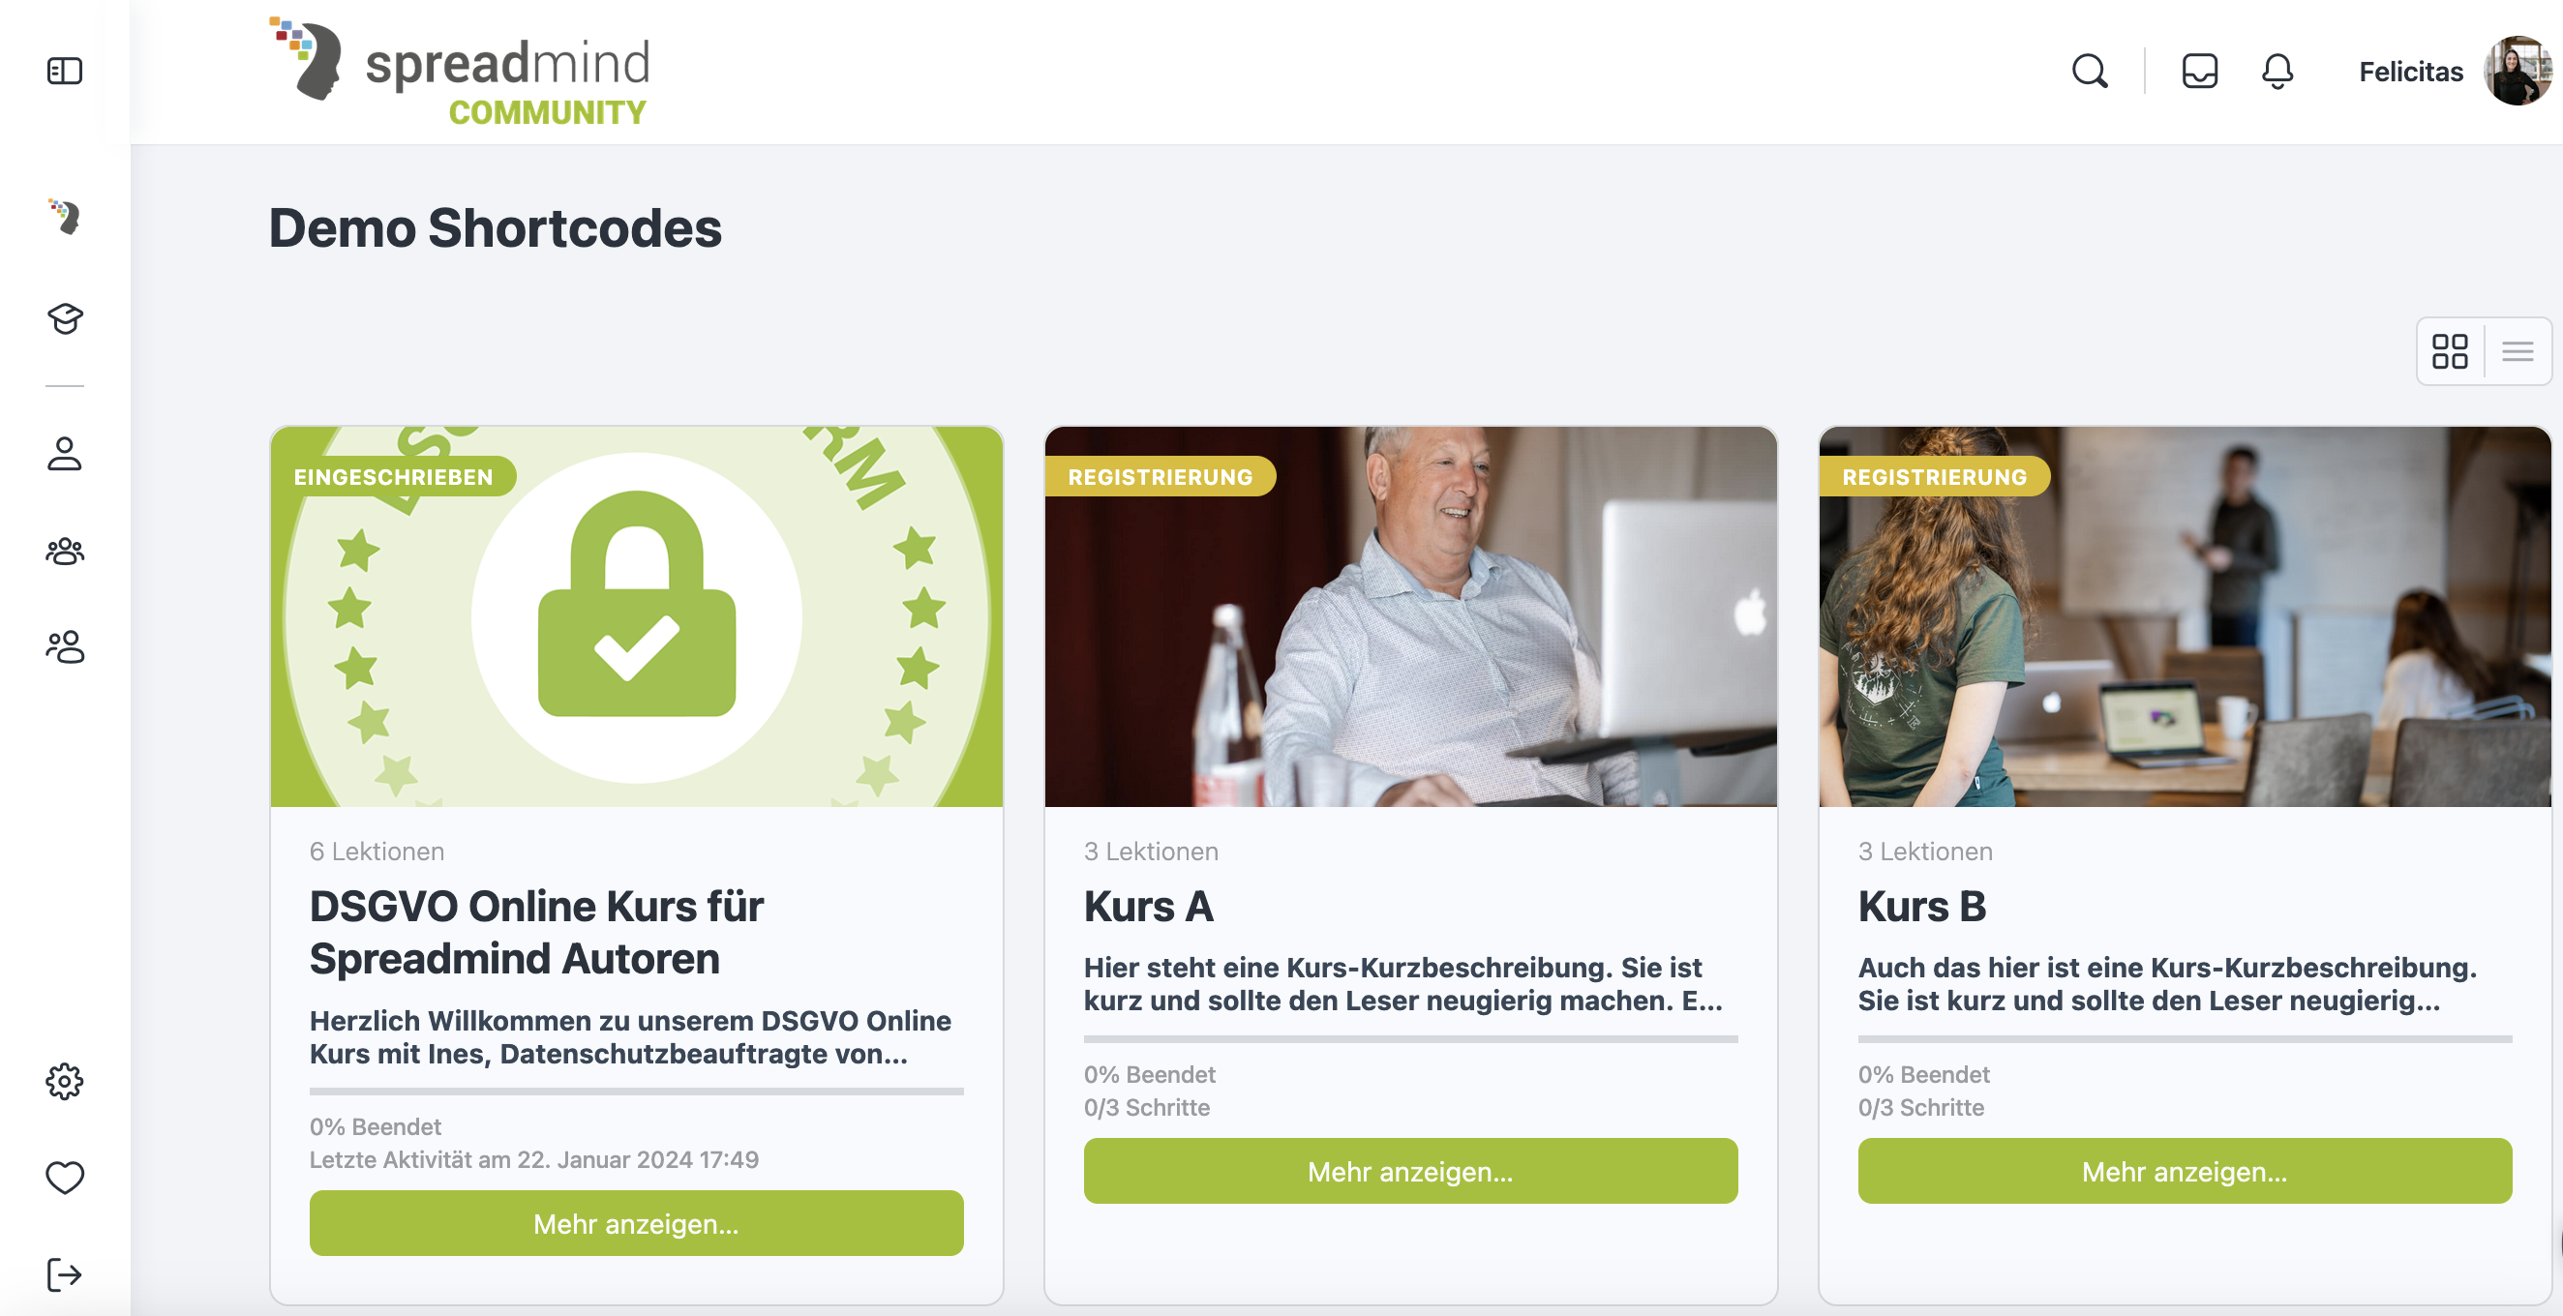This screenshot has width=2563, height=1316.
Task: Open the profile person icon in sidebar
Action: pyautogui.click(x=65, y=454)
